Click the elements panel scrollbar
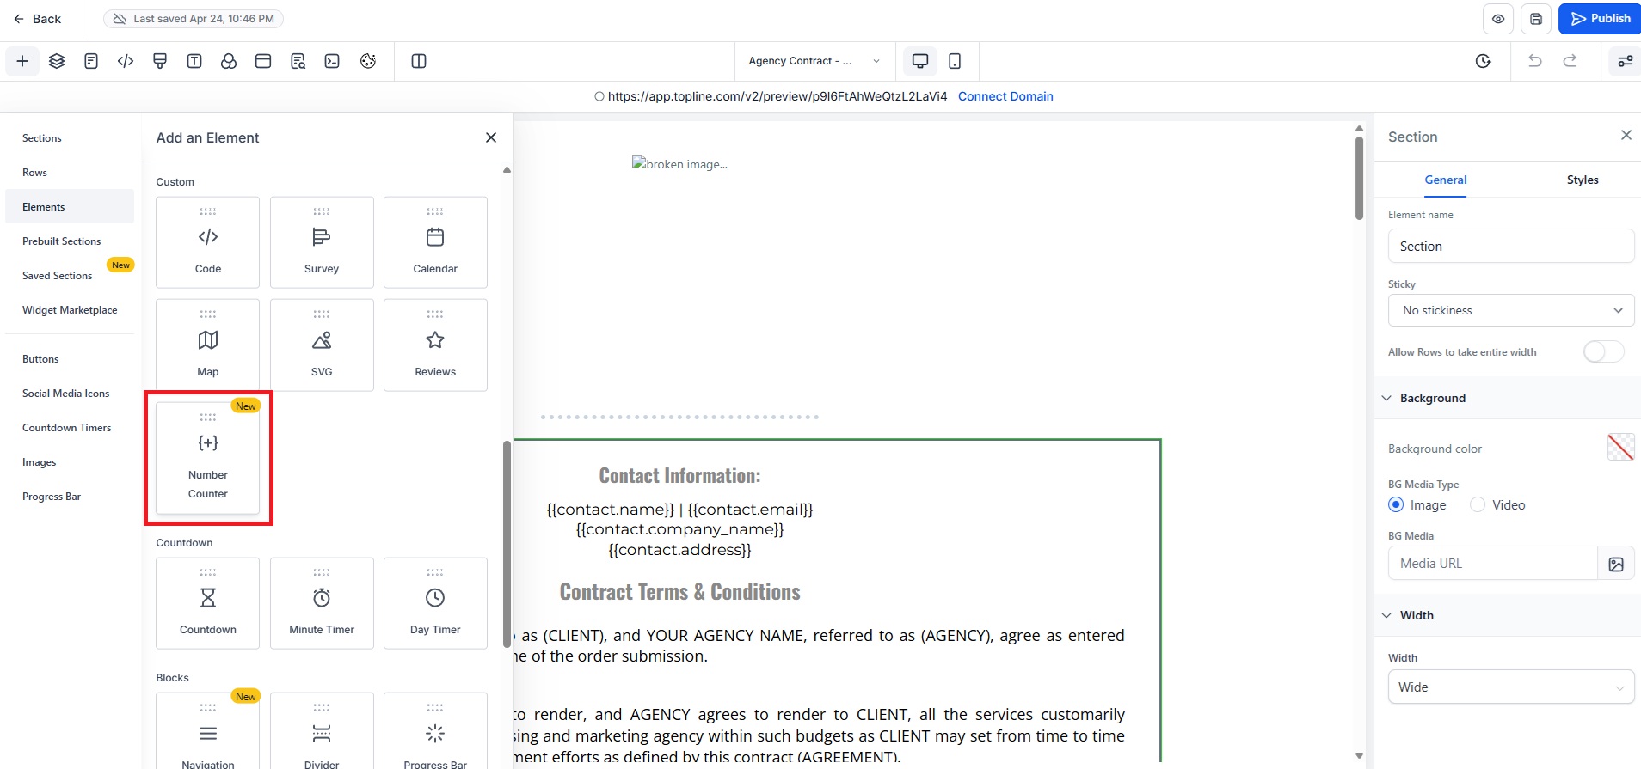The height and width of the screenshot is (769, 1641). tap(507, 545)
